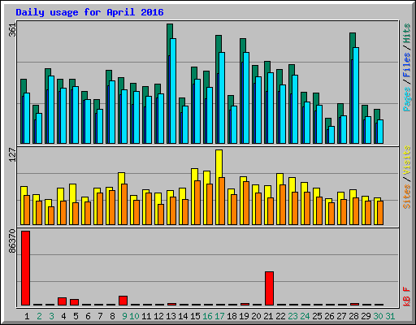Click the orange sites bar for day 19
The height and width of the screenshot is (325, 416).
(x=246, y=203)
